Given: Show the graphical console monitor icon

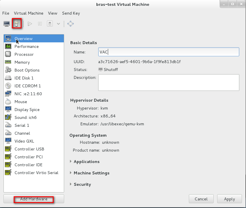Looking at the screenshot, I should pos(7,24).
